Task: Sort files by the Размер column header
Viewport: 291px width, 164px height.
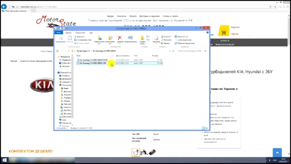Action: pos(155,56)
